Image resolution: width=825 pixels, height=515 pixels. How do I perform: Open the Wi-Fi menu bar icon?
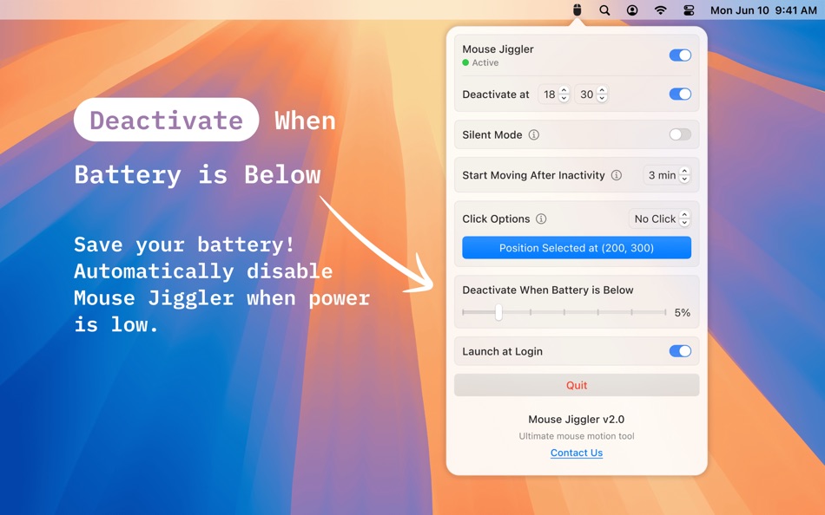(x=660, y=10)
